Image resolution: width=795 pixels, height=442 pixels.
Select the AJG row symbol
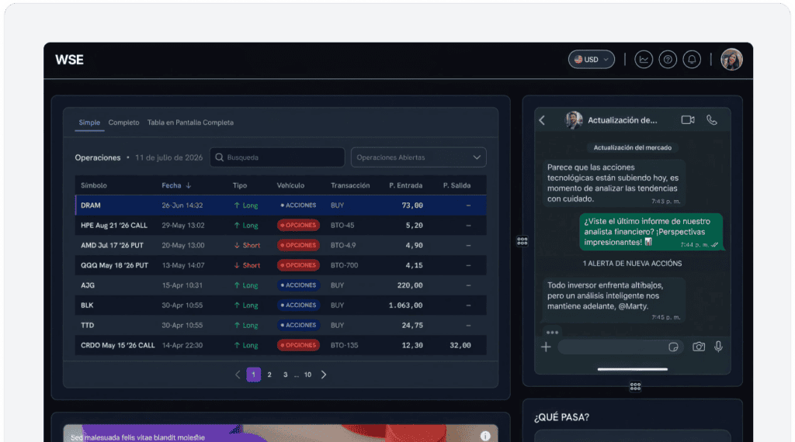(x=88, y=285)
